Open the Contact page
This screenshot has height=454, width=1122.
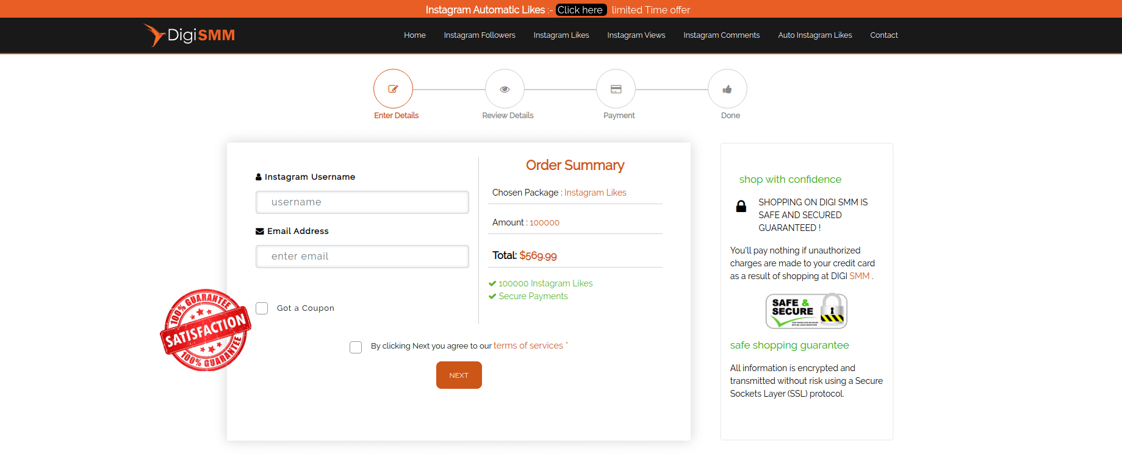(884, 35)
